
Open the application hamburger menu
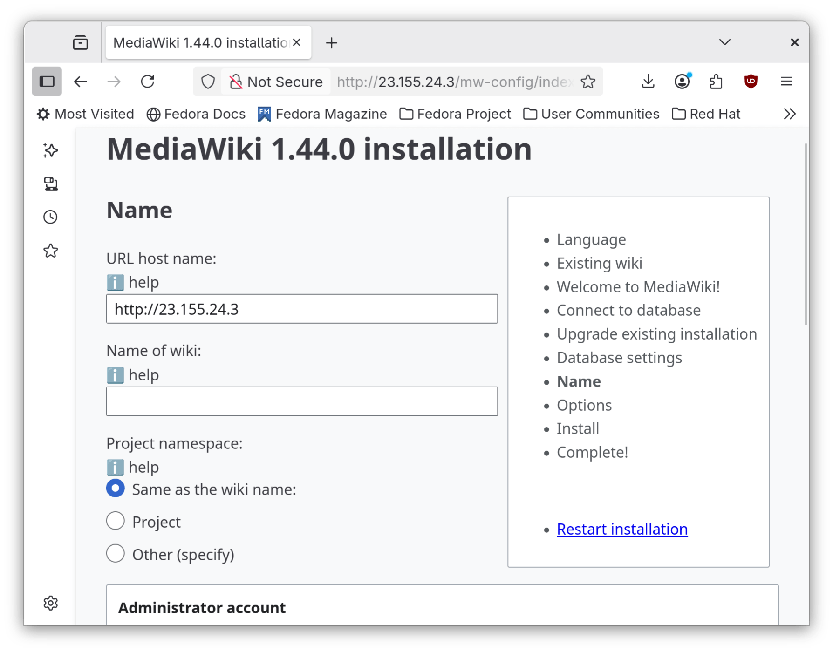(x=786, y=81)
